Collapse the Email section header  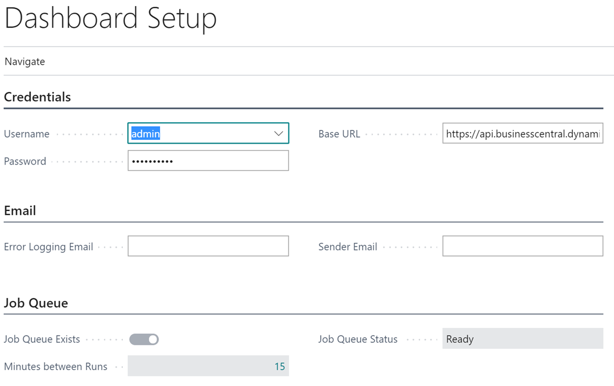(20, 211)
